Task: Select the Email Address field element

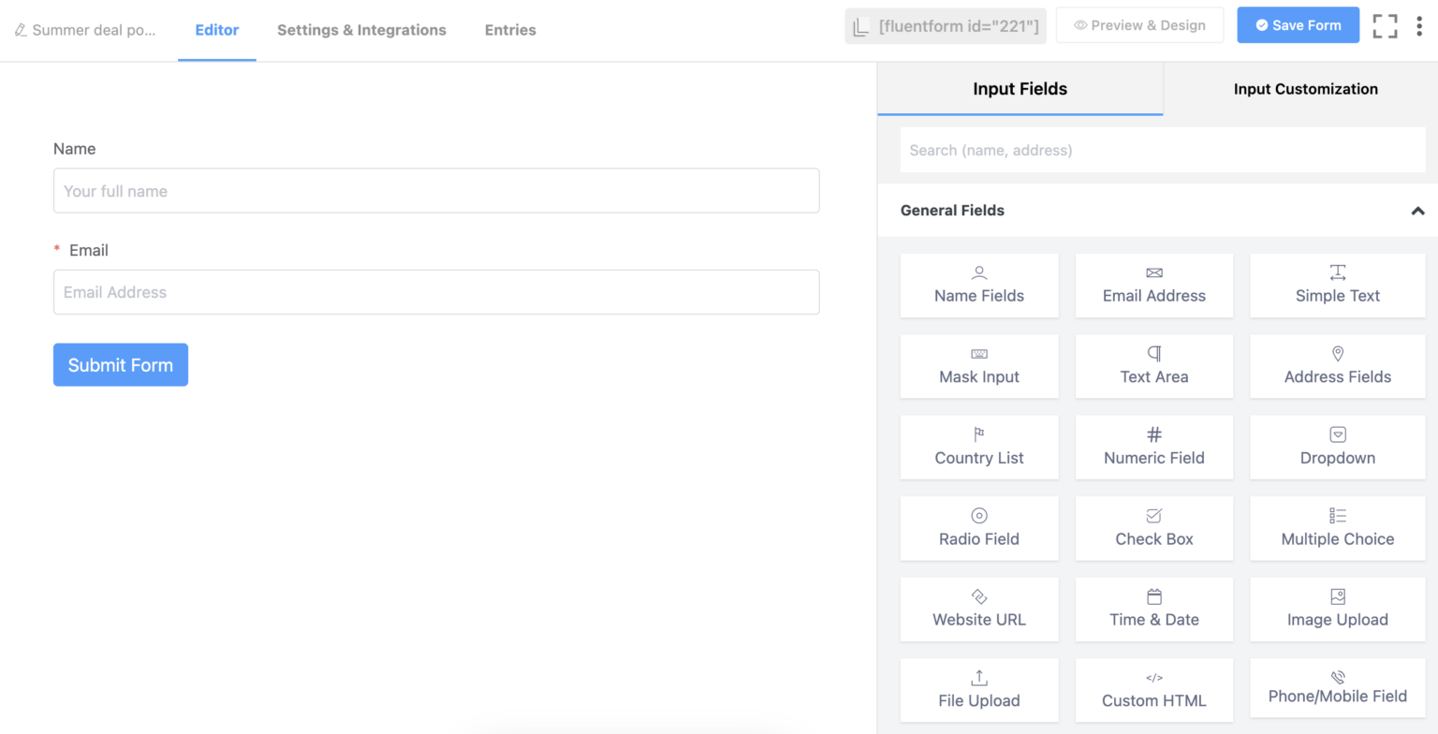Action: (x=1153, y=286)
